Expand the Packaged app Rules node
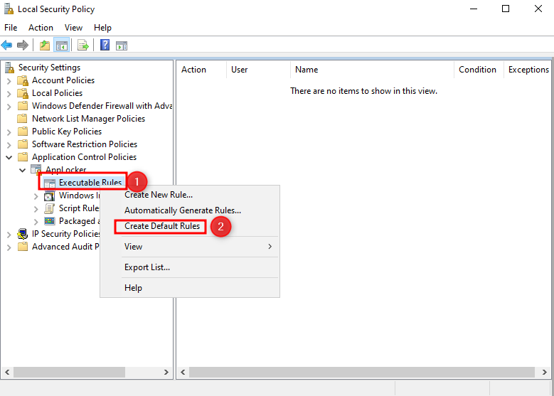The height and width of the screenshot is (396, 554). (36, 222)
